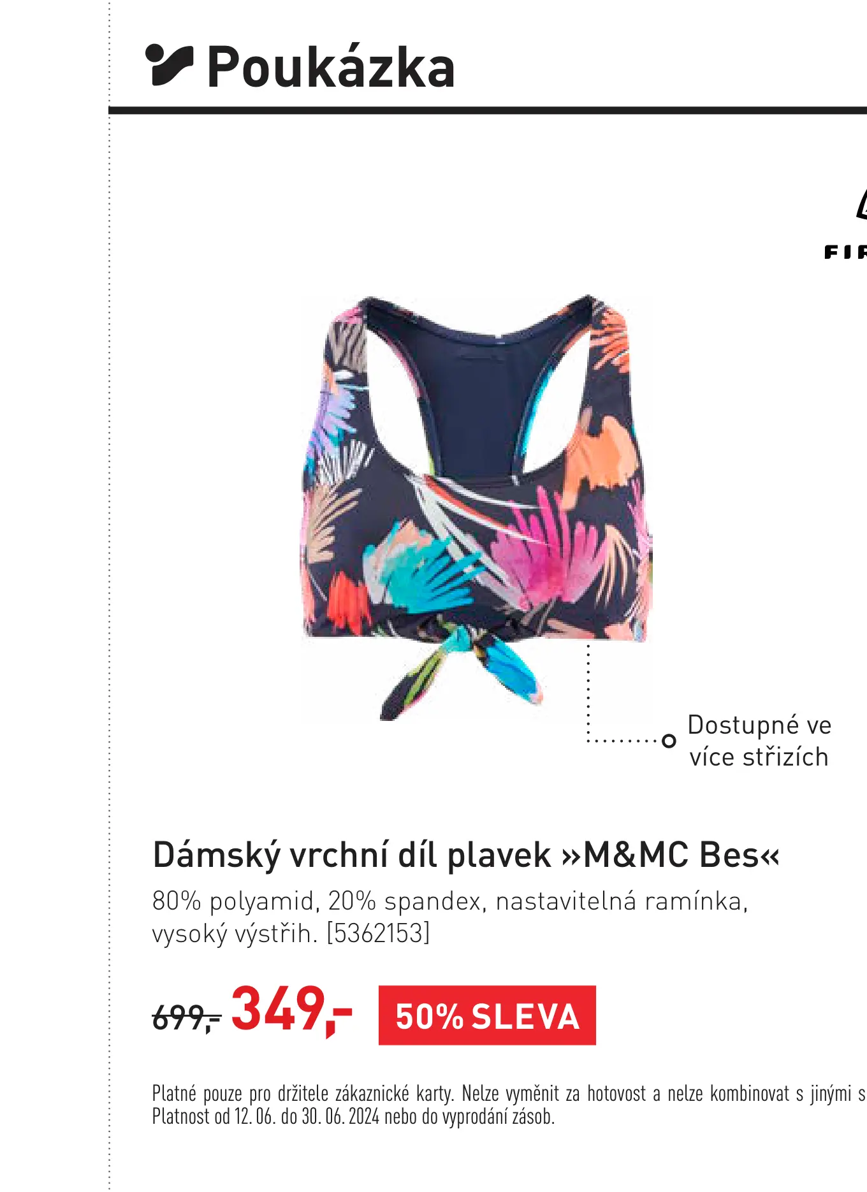Click the nastavitelná ramínka feature text
The height and width of the screenshot is (1192, 867).
coord(621,901)
